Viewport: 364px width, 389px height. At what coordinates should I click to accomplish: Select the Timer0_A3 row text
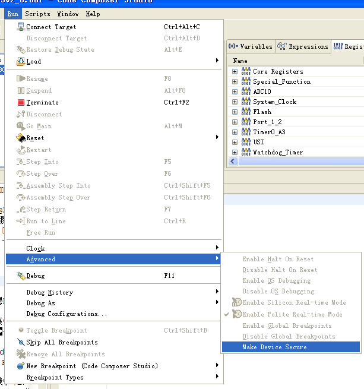coord(269,132)
